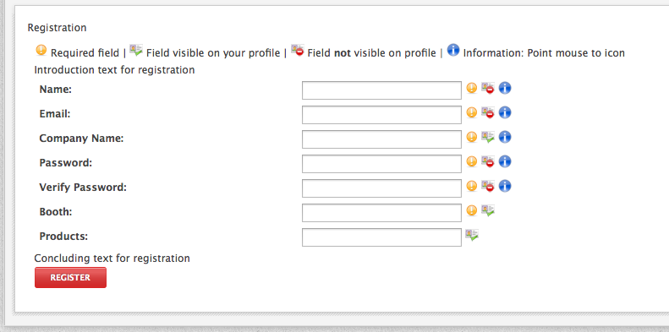Viewport: 669px width, 332px height.
Task: Click inside the Booth text field
Action: [381, 213]
